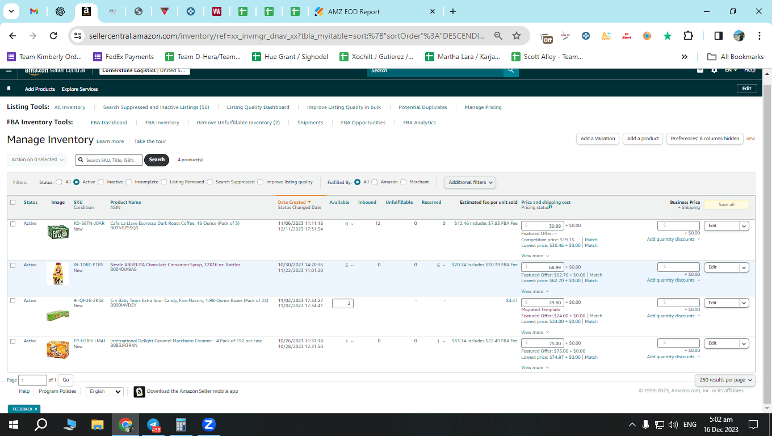The width and height of the screenshot is (772, 436).
Task: Tick the select-all checkbox in table header
Action: click(x=13, y=202)
